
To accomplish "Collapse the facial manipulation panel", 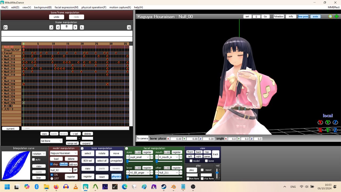I will click(x=127, y=148).
